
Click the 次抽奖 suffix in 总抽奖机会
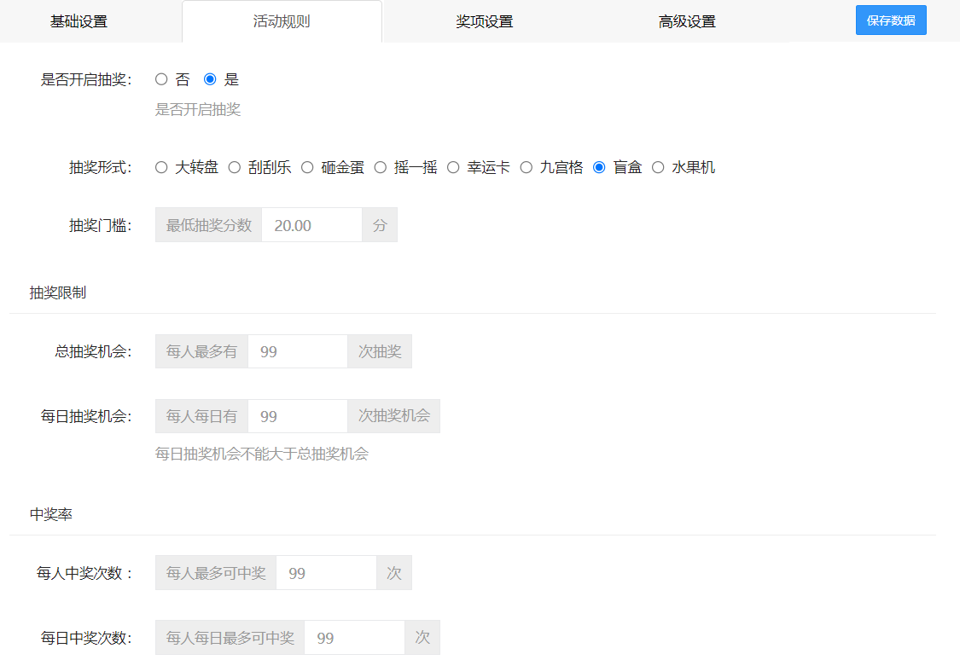(x=380, y=351)
